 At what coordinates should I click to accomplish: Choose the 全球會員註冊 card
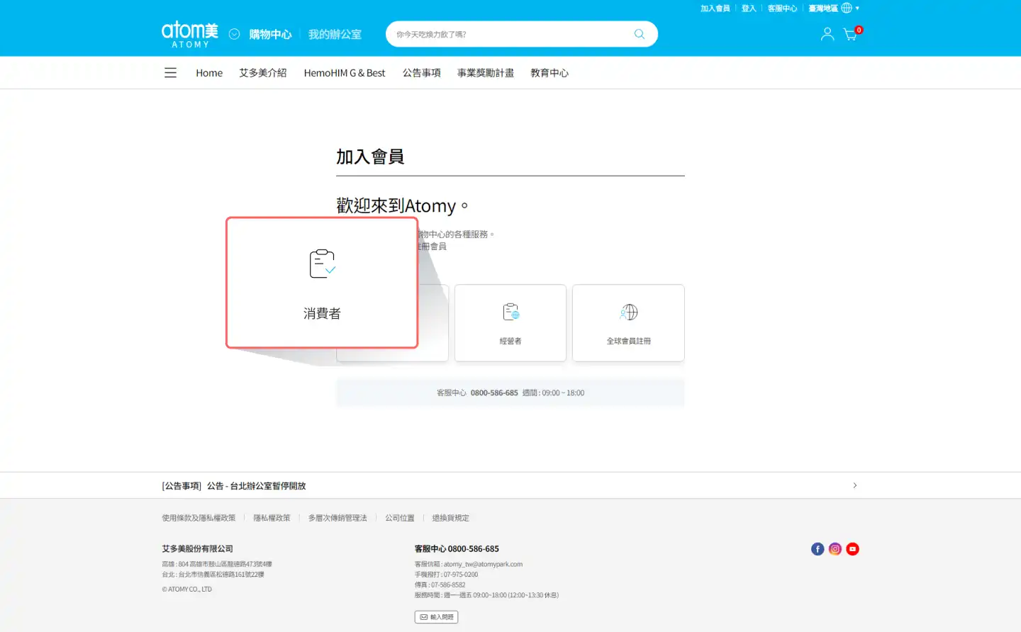tap(628, 323)
